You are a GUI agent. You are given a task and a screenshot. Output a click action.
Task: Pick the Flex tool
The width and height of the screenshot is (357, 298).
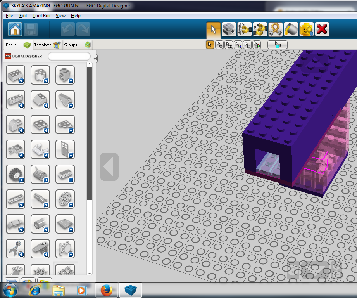pos(275,29)
